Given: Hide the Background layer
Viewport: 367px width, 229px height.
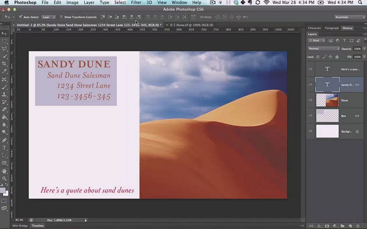Looking at the screenshot, I should 310,131.
